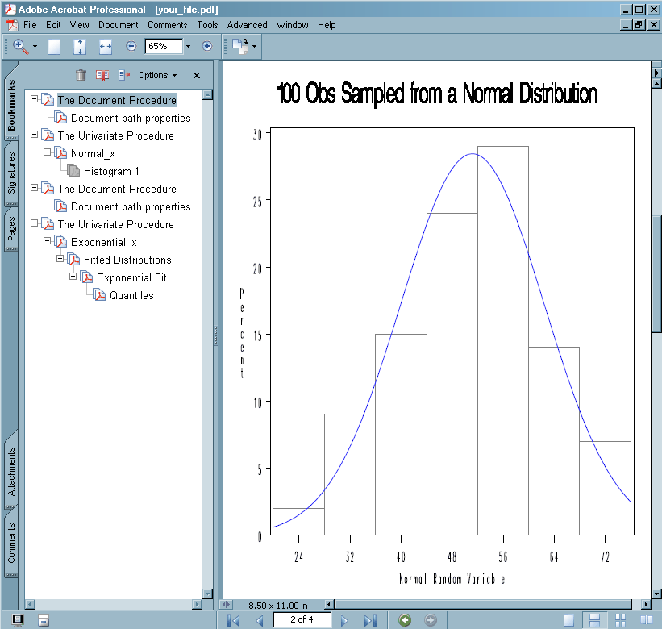Click the rotate view page icon
Screen dimensions: 662x629
240,46
